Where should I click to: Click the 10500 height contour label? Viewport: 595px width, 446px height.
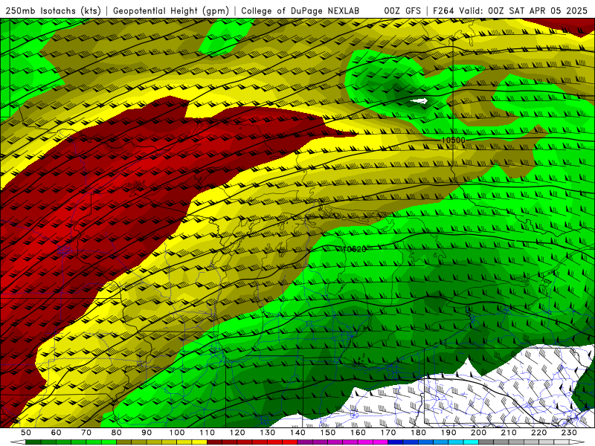coord(453,140)
